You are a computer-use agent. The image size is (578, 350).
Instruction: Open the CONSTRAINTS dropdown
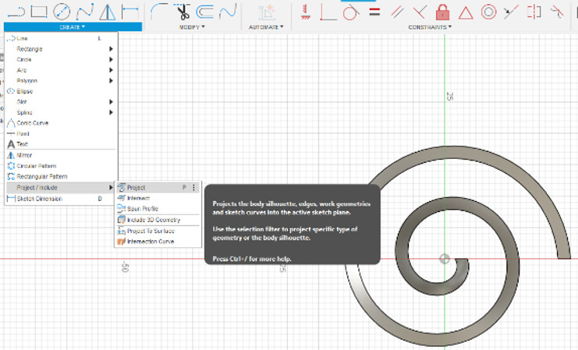tap(430, 27)
